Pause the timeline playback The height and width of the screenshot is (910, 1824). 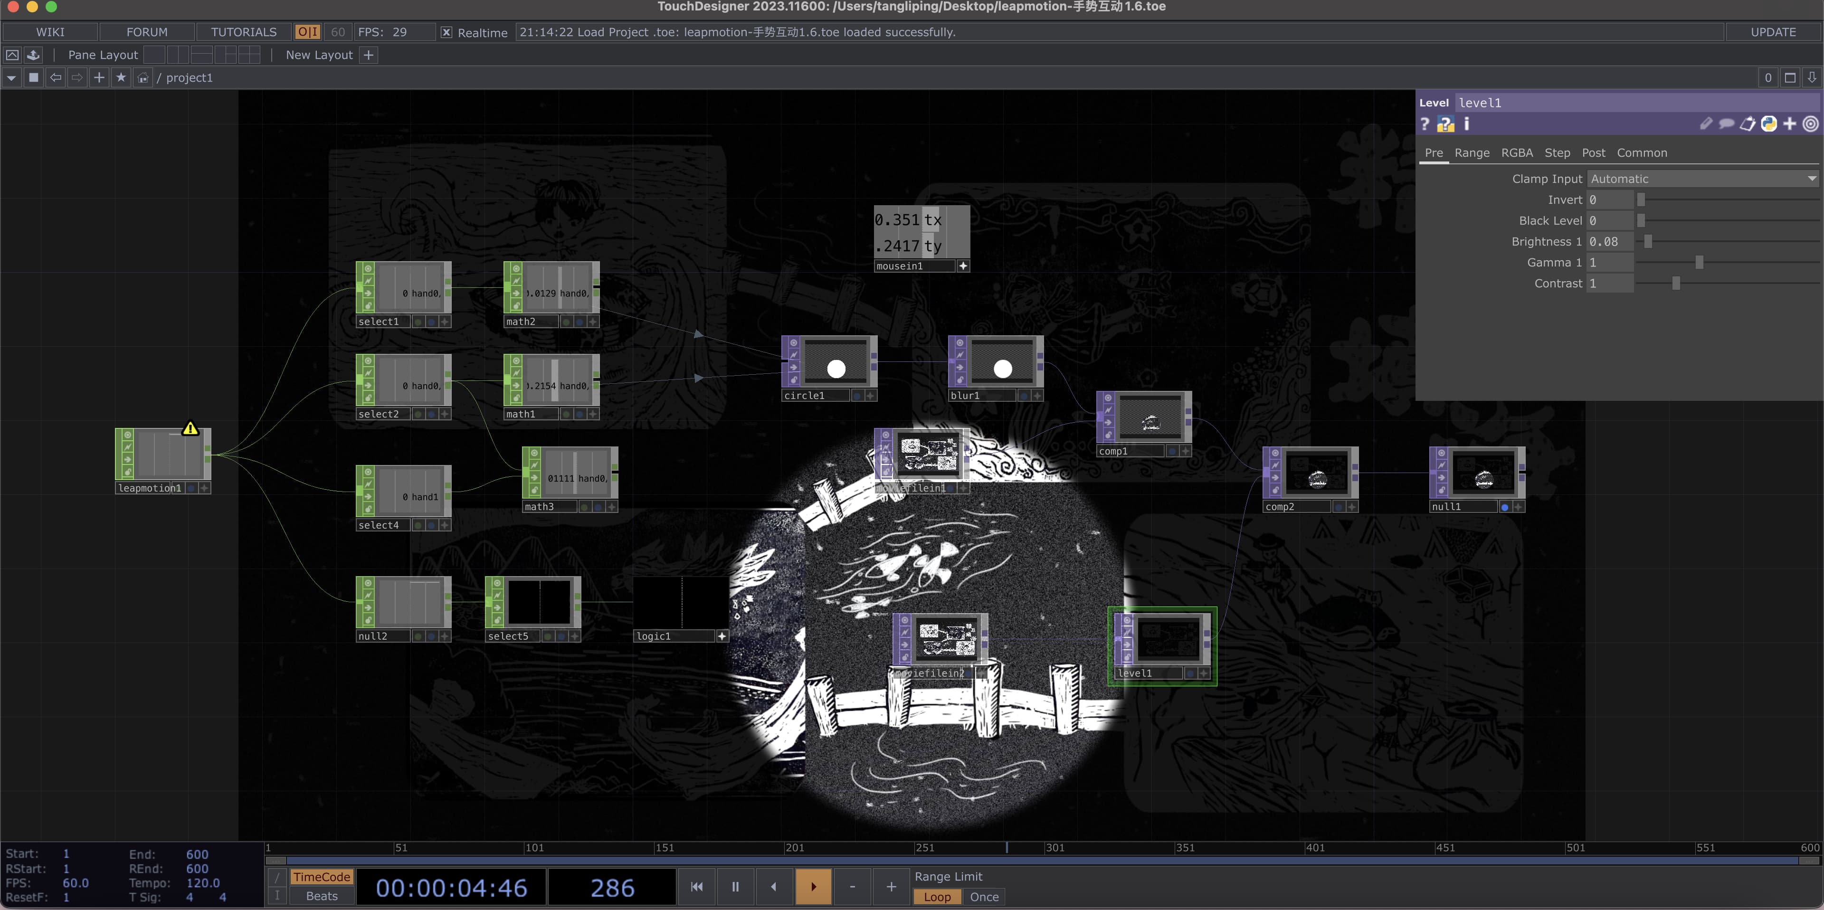point(736,887)
